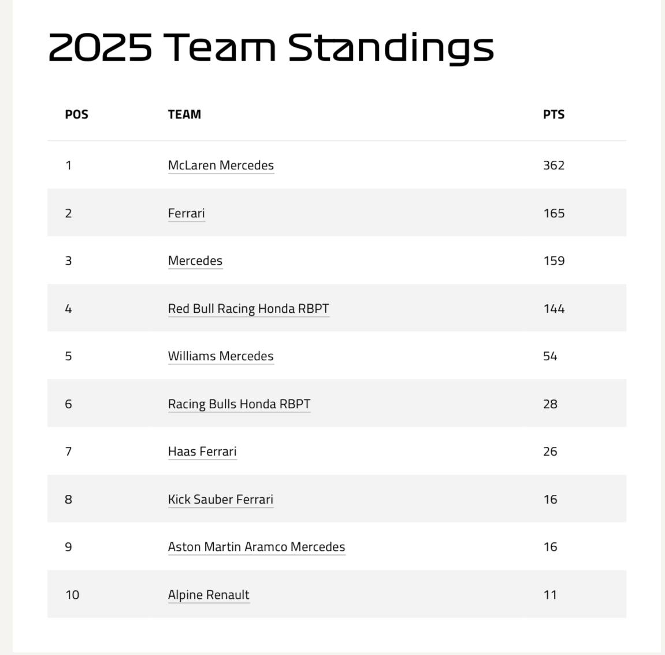This screenshot has height=655, width=665.
Task: Open the McLaren Mercedes team link
Action: click(x=221, y=165)
